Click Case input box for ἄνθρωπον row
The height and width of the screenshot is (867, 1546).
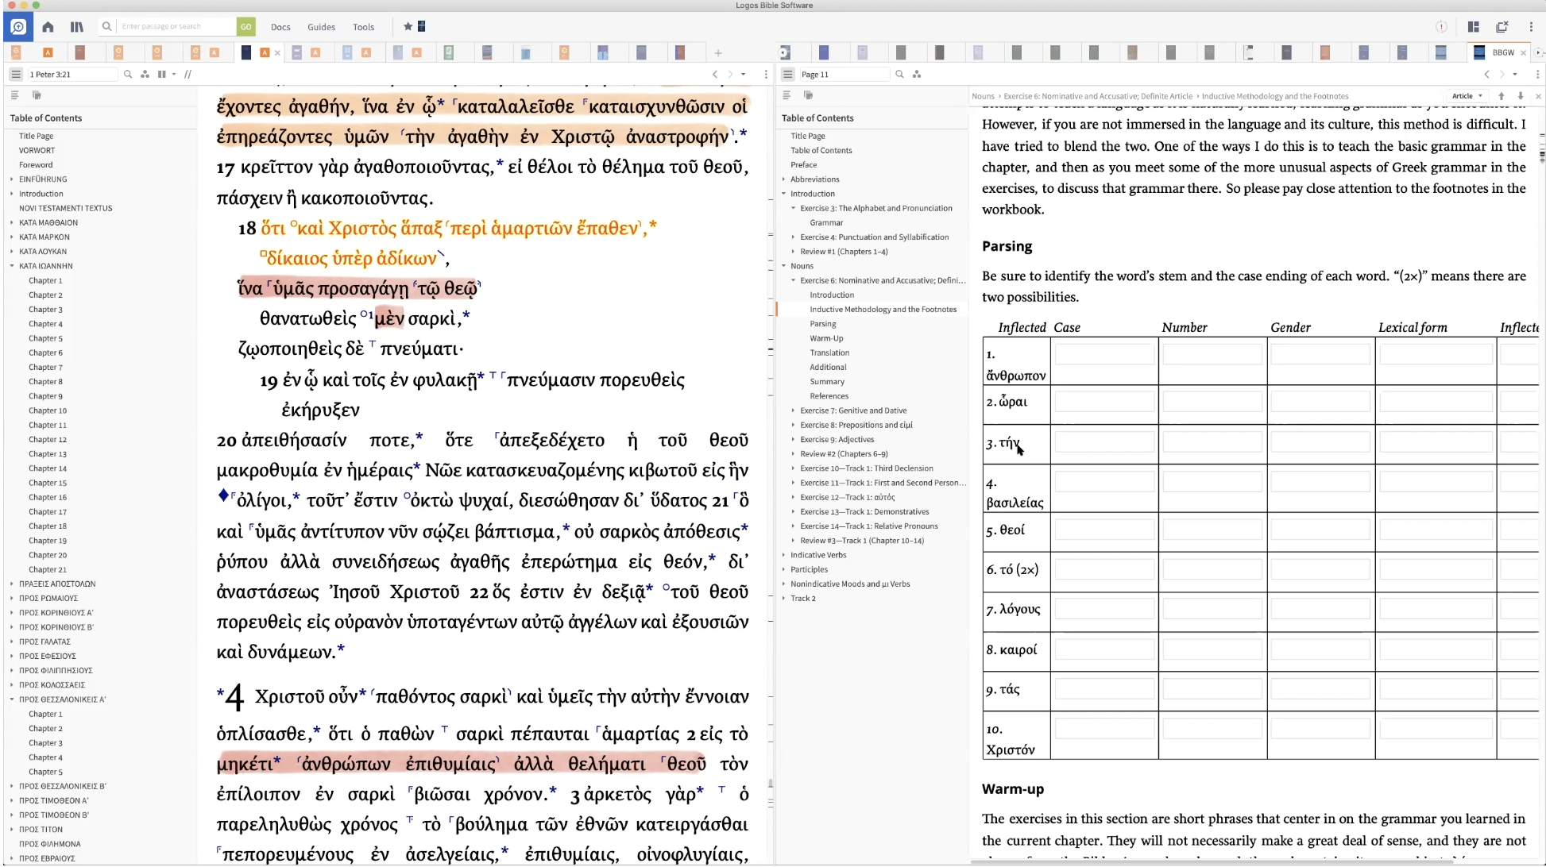(1103, 354)
